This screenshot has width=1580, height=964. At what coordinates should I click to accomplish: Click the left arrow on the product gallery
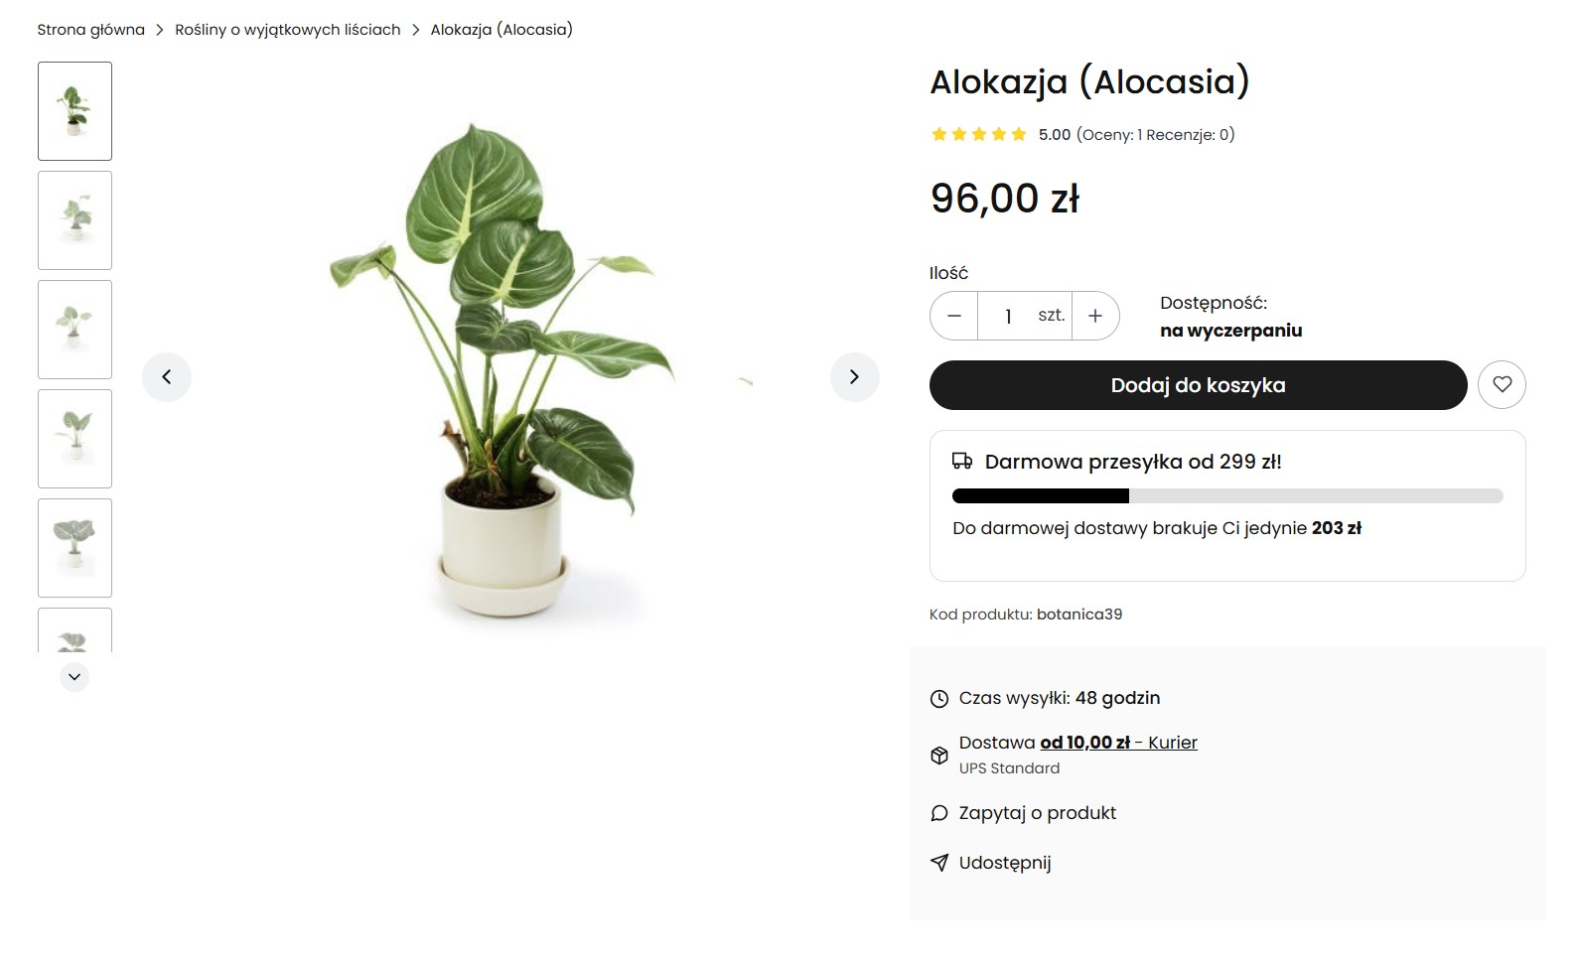167,377
